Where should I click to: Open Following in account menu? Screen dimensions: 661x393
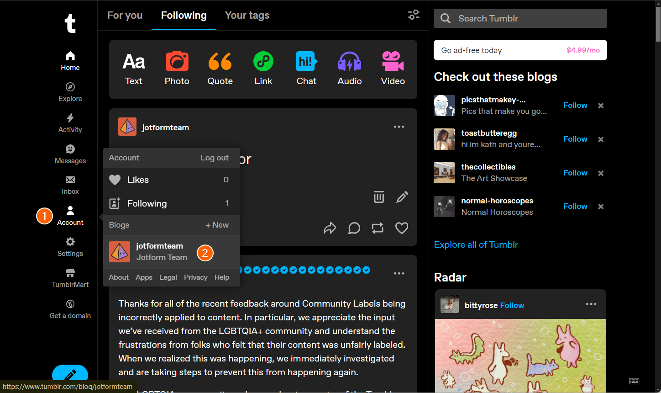tap(172, 203)
